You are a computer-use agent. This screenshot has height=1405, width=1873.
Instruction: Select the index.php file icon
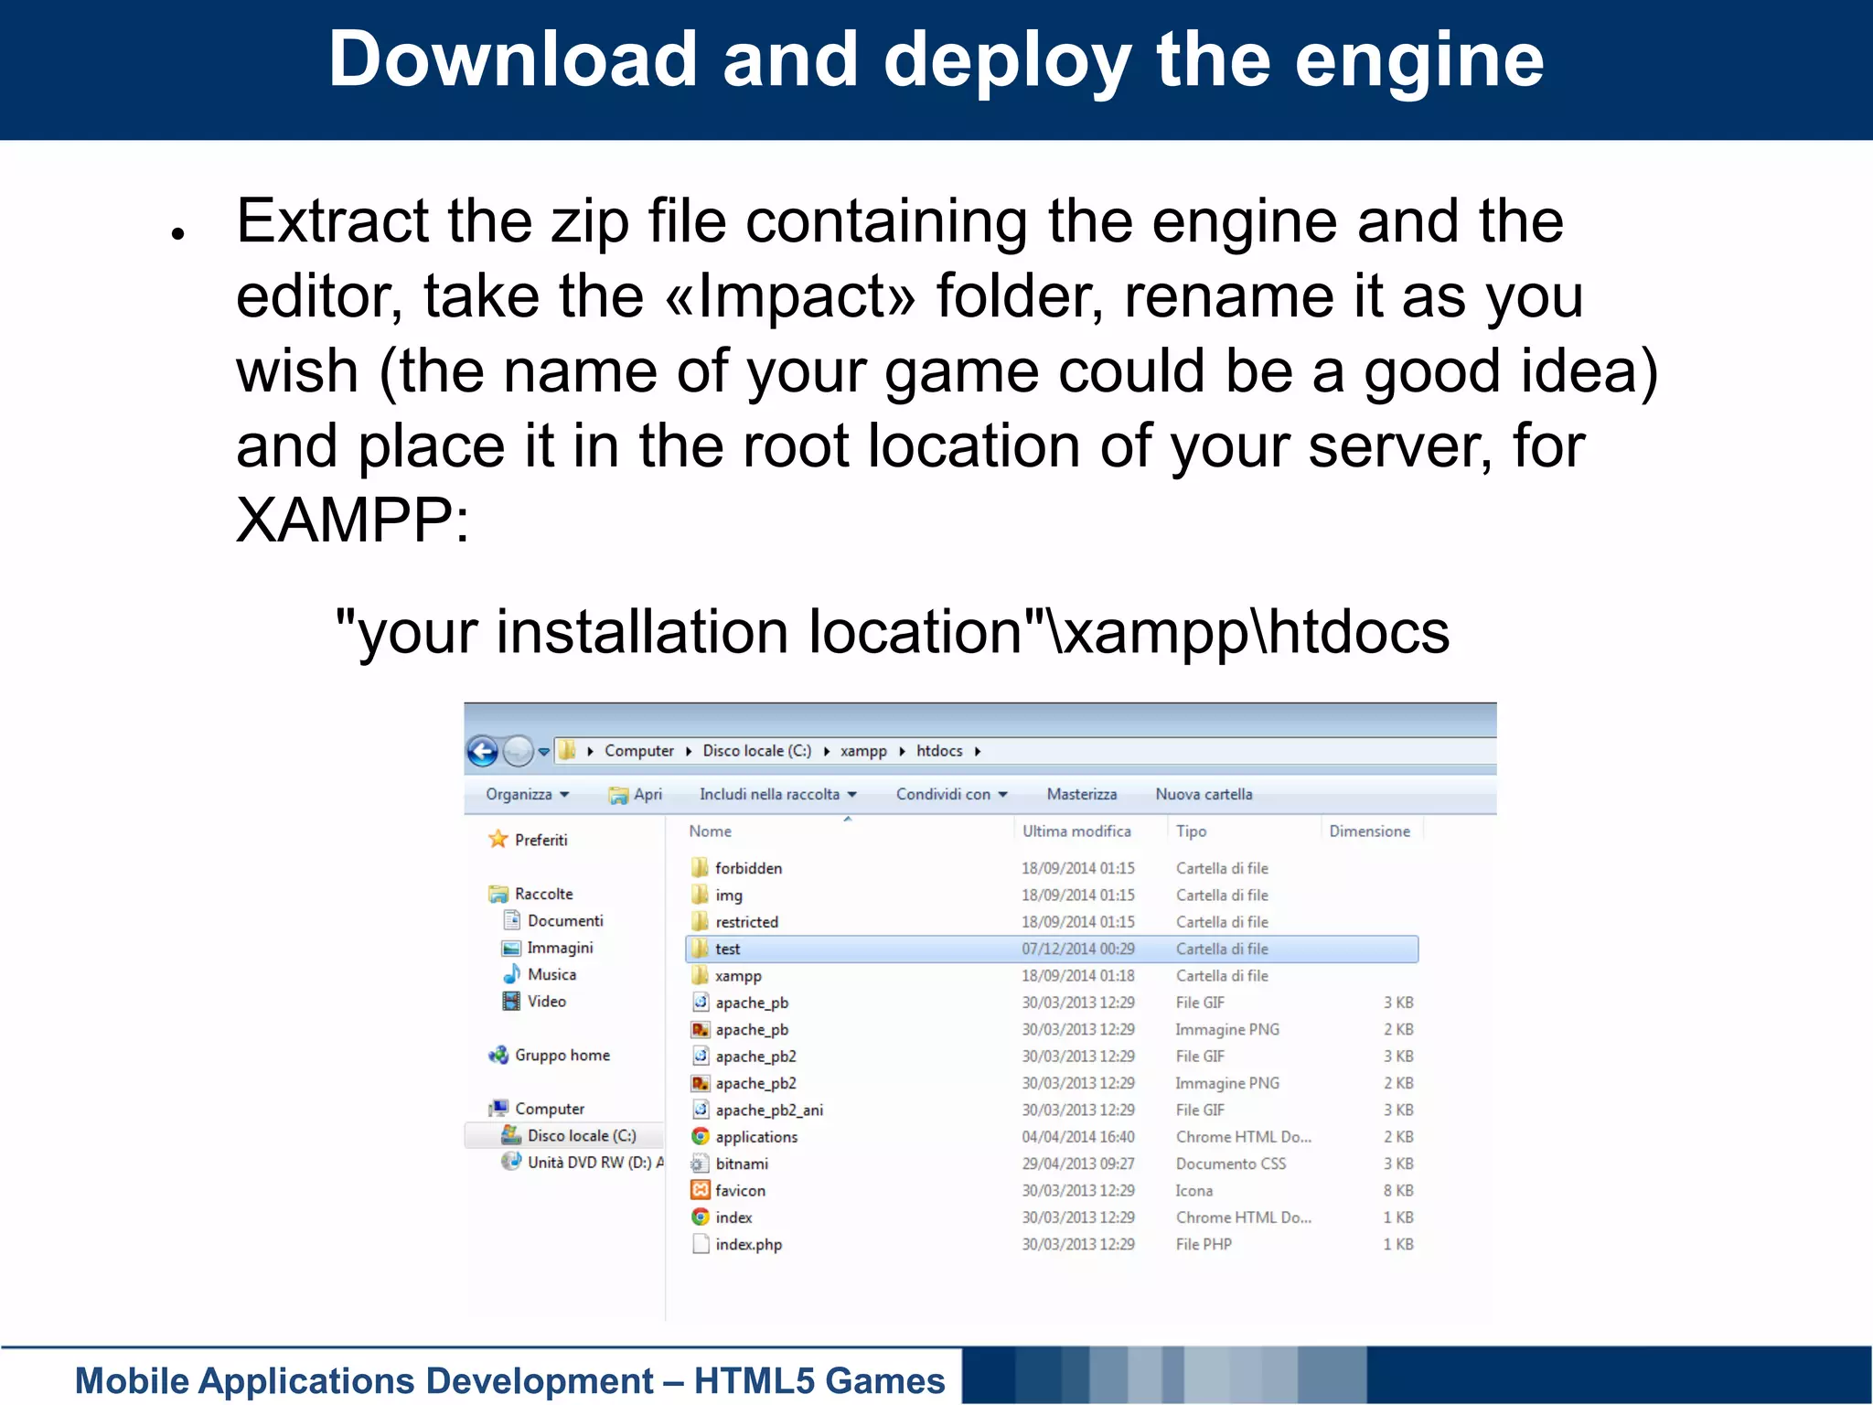(x=701, y=1244)
